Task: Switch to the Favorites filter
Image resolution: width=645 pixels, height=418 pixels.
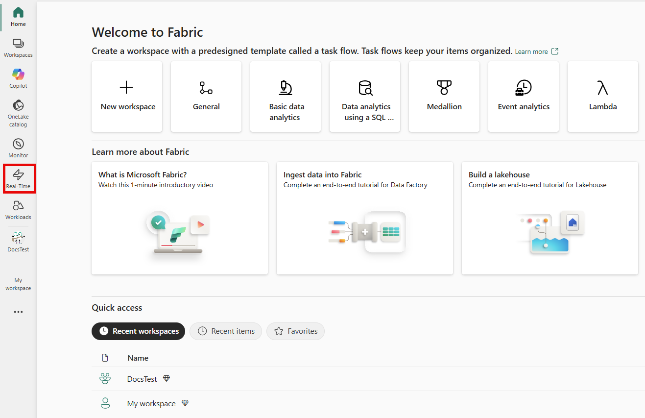Action: tap(295, 331)
